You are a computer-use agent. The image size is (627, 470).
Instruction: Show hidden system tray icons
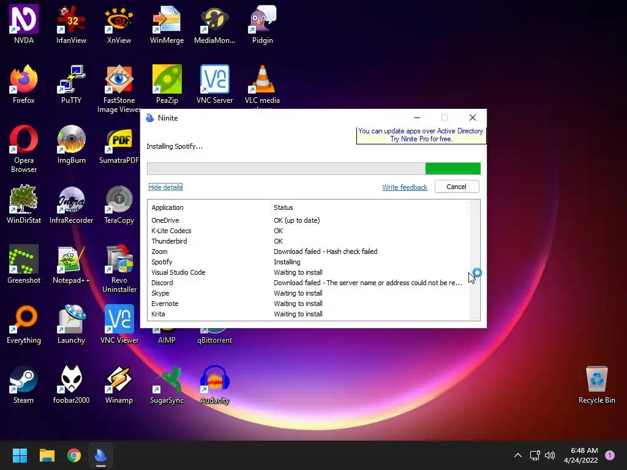(518, 455)
